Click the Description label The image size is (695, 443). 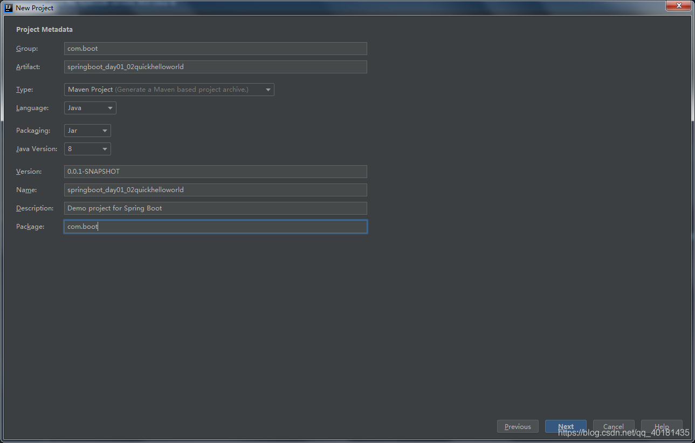(35, 208)
